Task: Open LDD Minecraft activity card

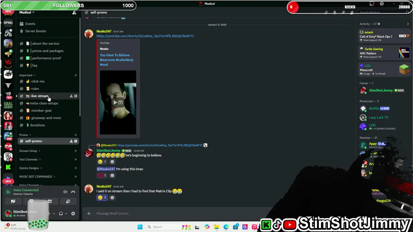Action: coord(384,70)
